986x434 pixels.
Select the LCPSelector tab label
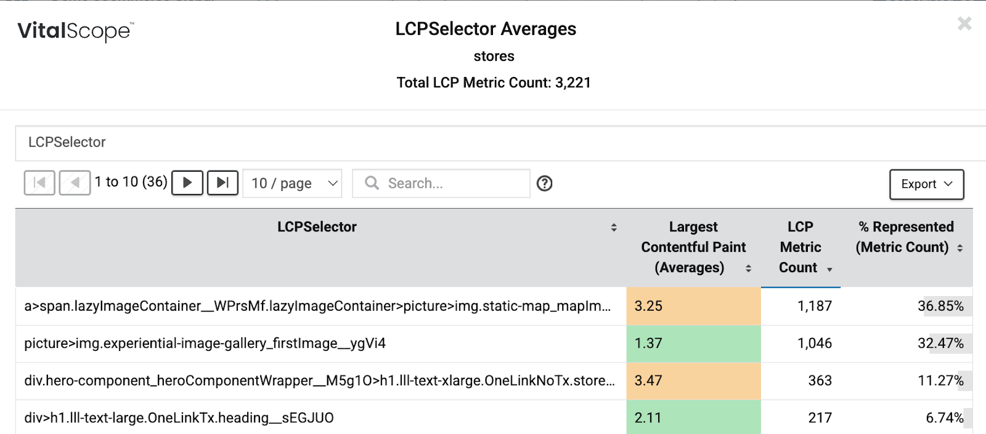tap(67, 142)
